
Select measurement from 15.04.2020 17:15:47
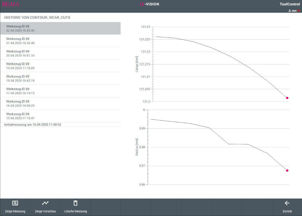[x=60, y=116]
